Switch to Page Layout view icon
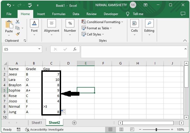The image size is (190, 133). pos(121,130)
